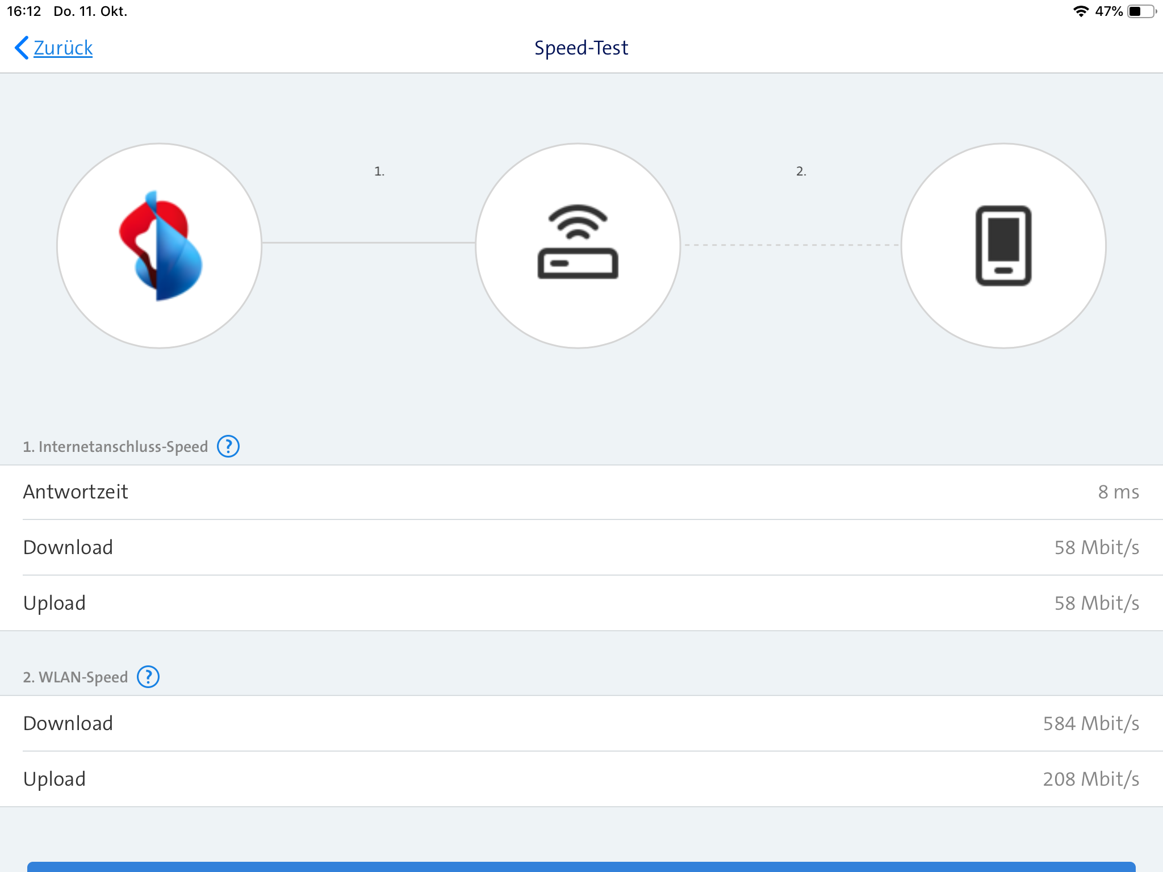Tap the mobile device icon
The width and height of the screenshot is (1163, 872).
pyautogui.click(x=1003, y=245)
